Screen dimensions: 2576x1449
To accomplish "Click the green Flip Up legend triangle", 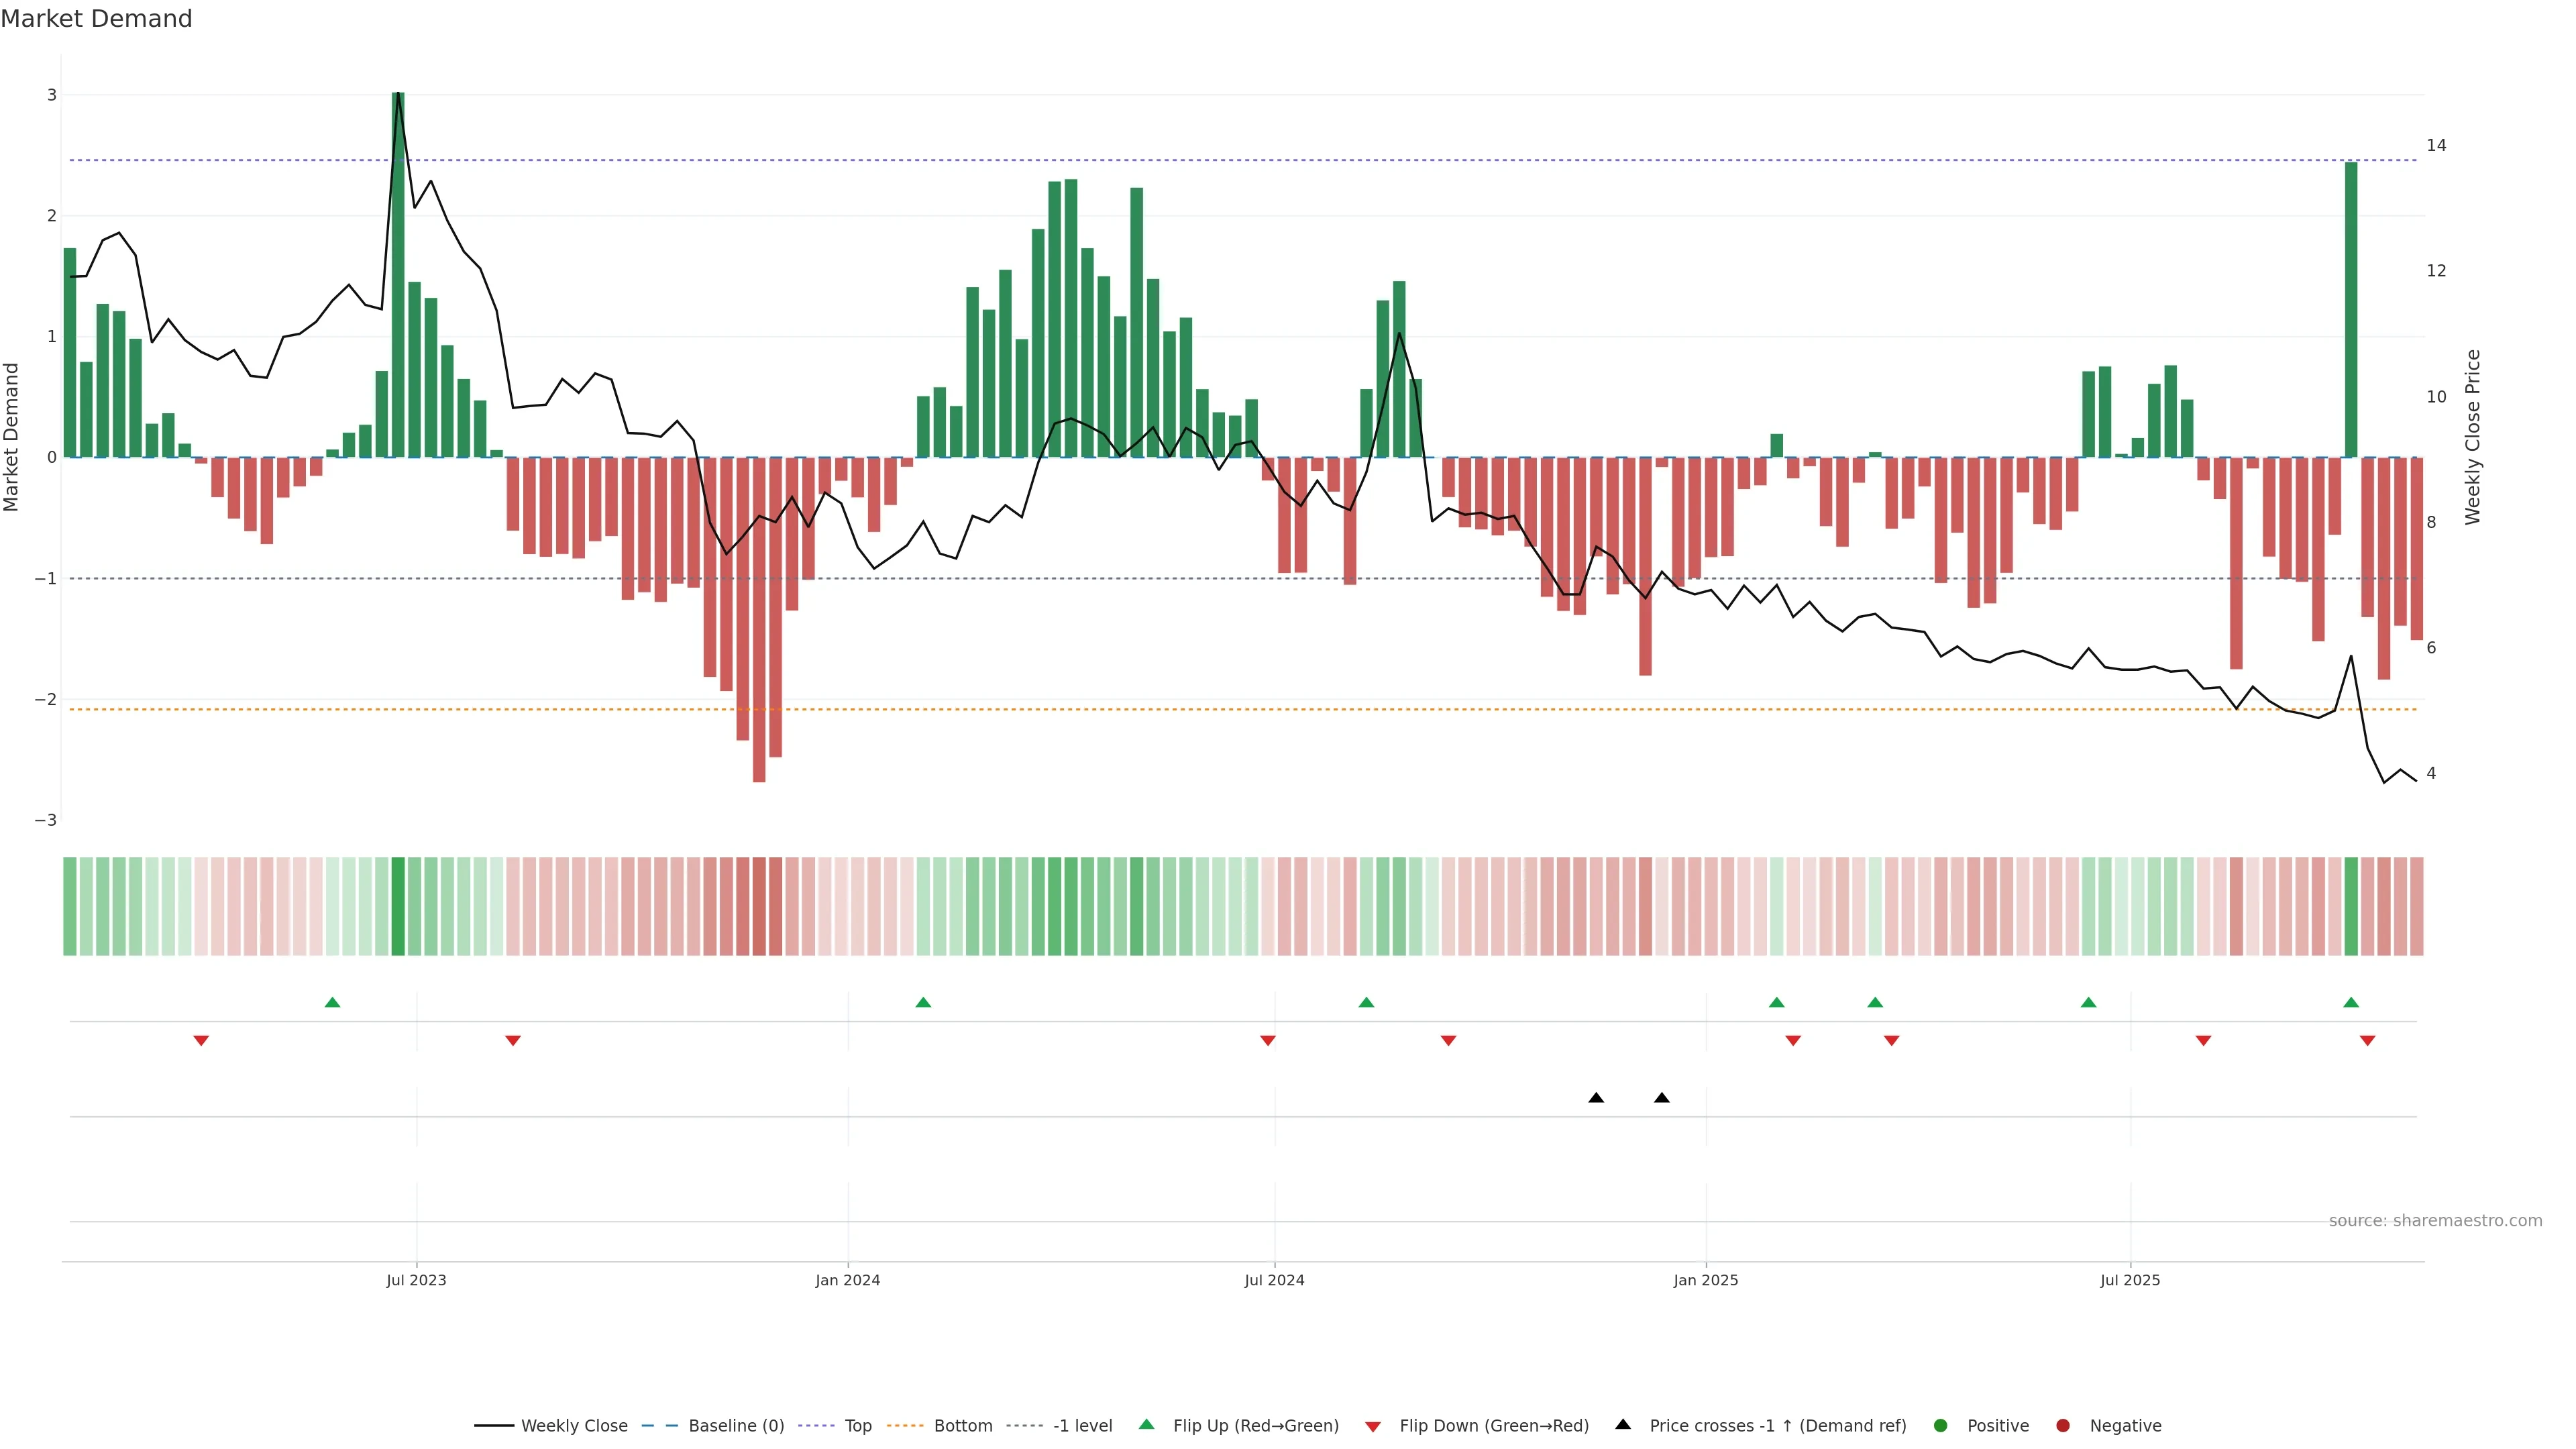I will coord(1147,1425).
